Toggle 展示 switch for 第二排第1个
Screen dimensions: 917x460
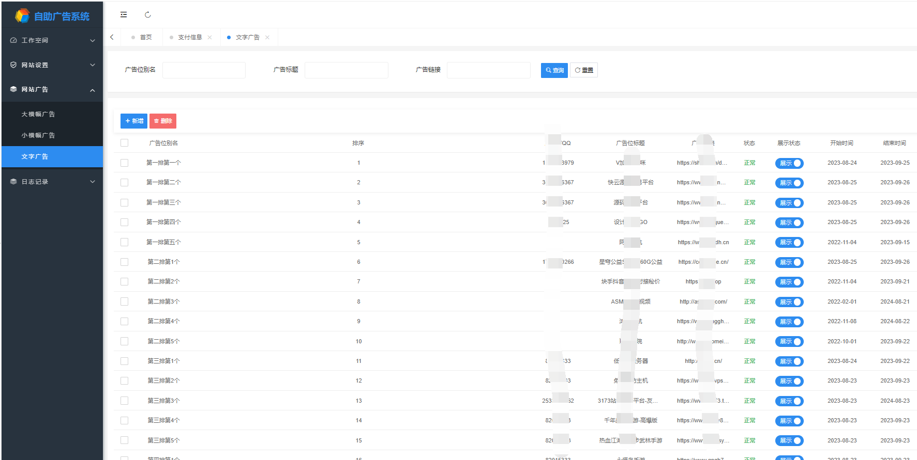[789, 262]
